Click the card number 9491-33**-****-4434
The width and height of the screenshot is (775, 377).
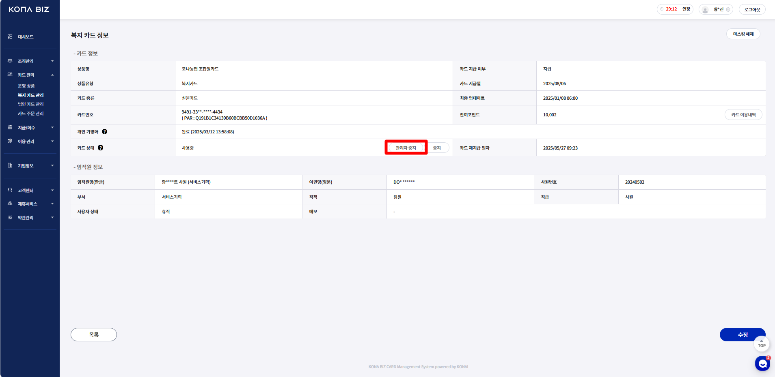point(202,112)
